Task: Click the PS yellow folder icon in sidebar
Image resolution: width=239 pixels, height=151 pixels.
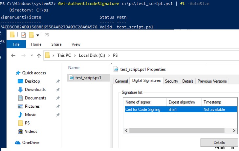Action: click(x=21, y=123)
